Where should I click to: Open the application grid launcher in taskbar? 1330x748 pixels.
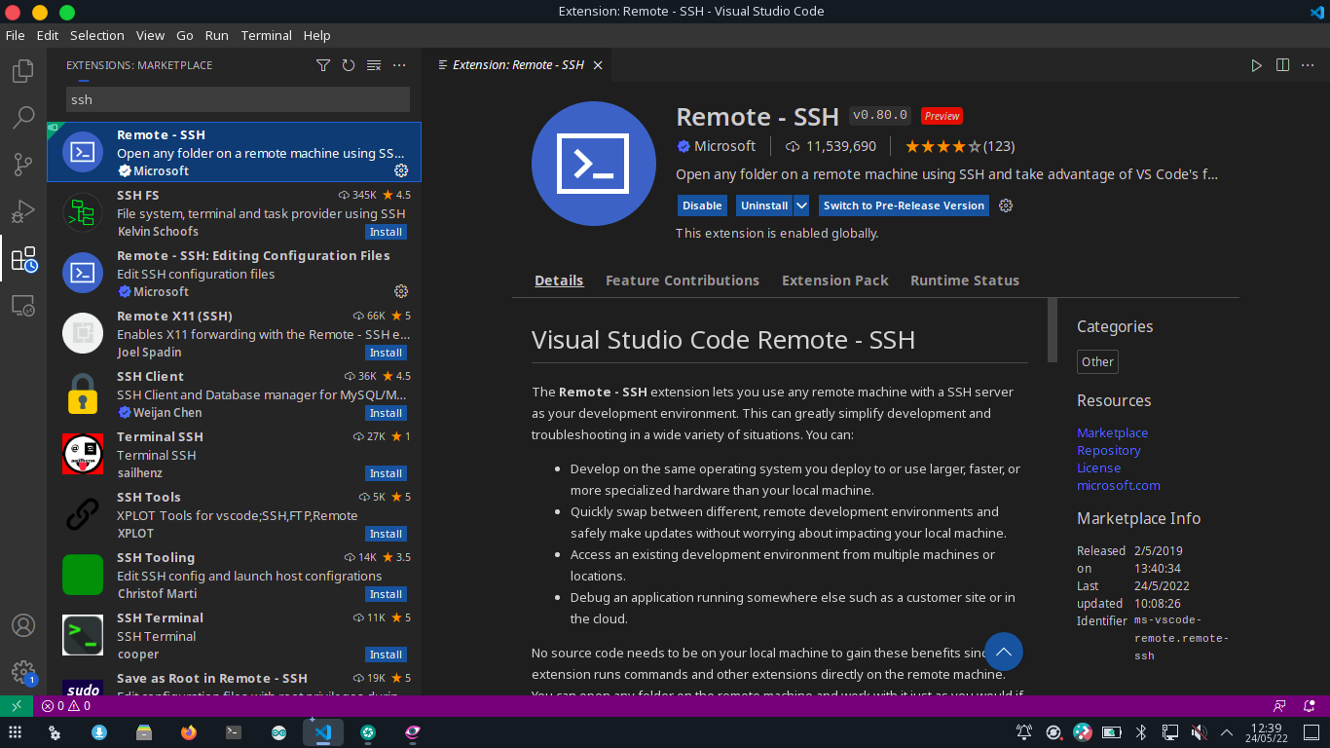coord(15,732)
